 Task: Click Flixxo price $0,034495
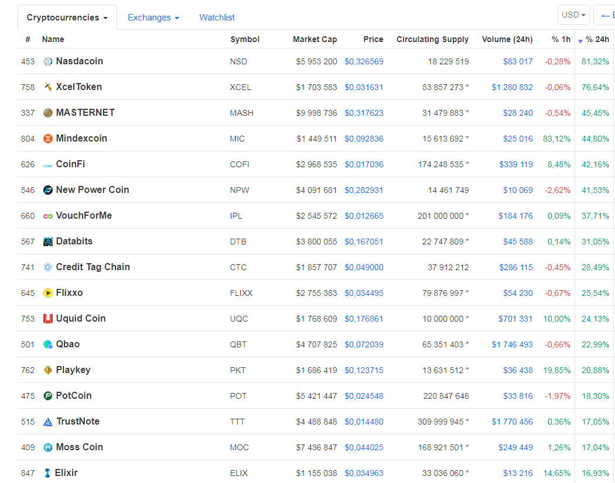coord(364,293)
